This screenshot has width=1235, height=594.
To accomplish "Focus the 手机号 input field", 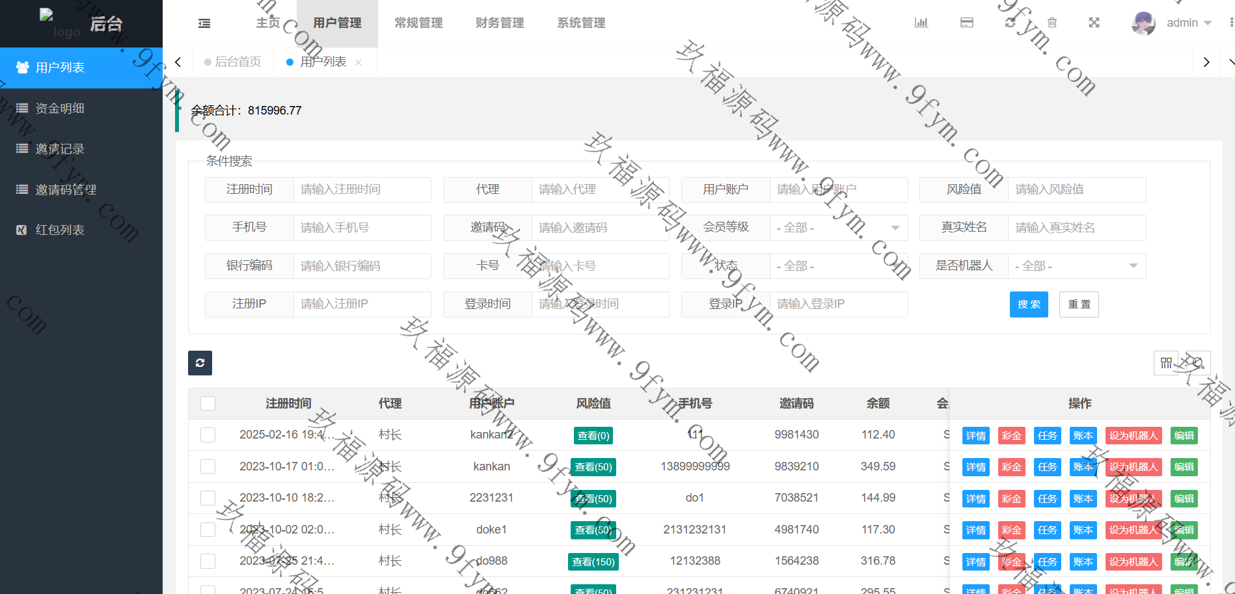I will coord(362,228).
